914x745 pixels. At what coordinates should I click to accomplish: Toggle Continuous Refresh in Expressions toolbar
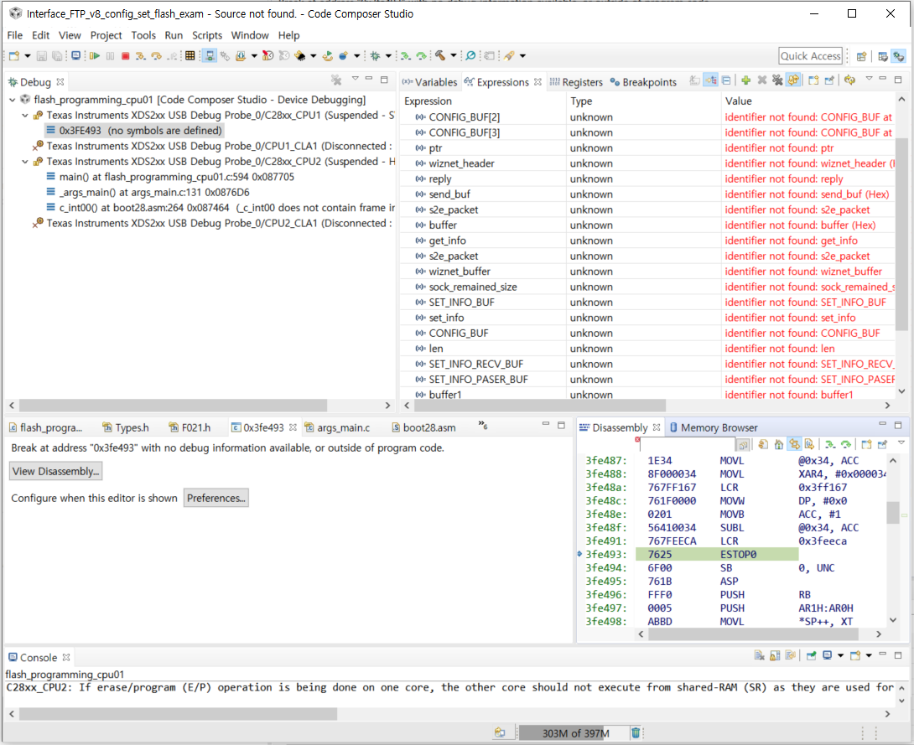(793, 80)
